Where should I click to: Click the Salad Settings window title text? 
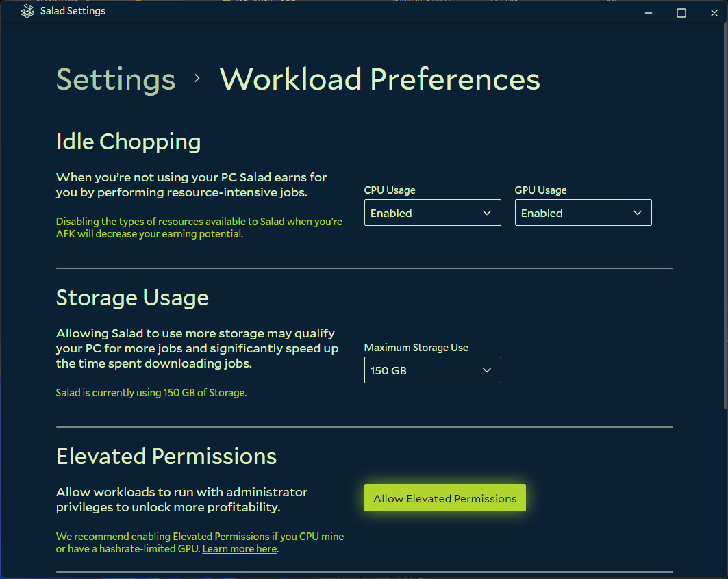[73, 11]
